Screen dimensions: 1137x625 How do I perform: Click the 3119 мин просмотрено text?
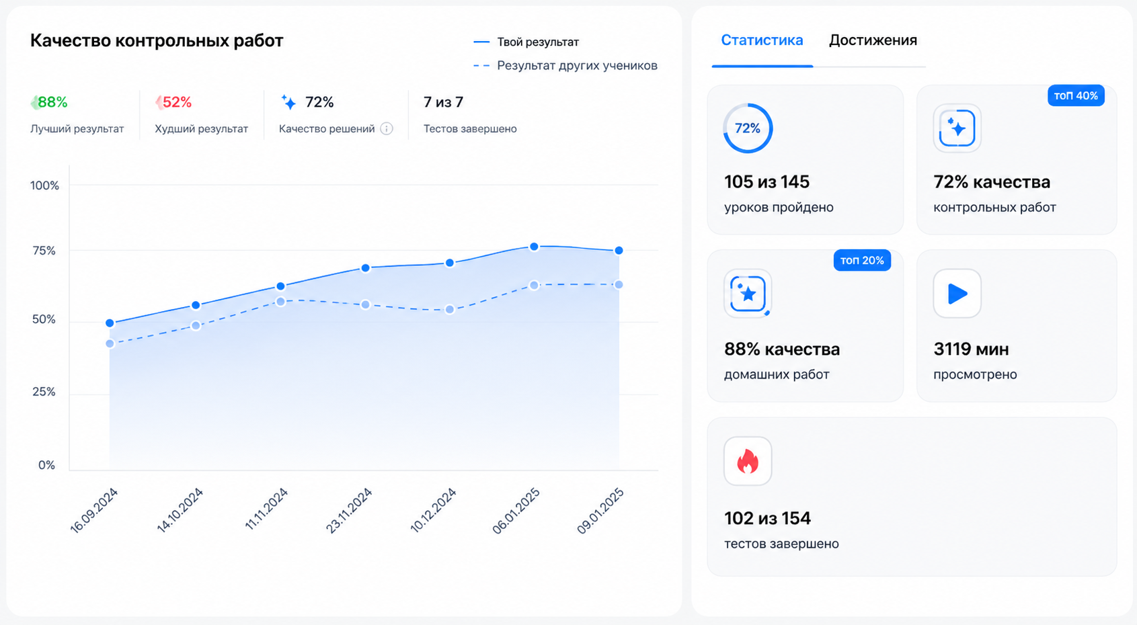click(x=975, y=361)
